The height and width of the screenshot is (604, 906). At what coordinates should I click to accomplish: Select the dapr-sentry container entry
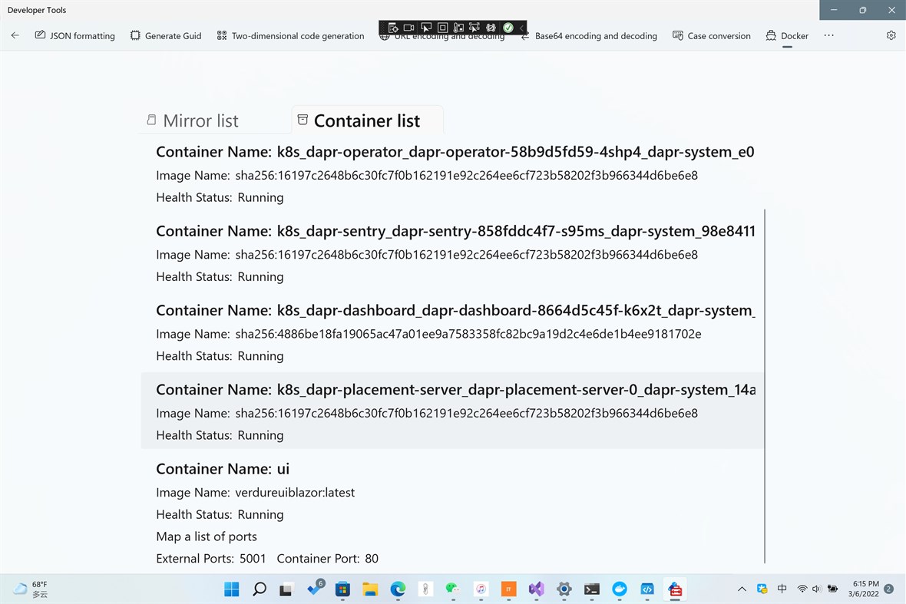tap(451, 253)
